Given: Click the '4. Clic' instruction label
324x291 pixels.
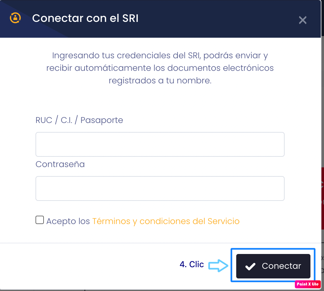Looking at the screenshot, I should pos(191,264).
